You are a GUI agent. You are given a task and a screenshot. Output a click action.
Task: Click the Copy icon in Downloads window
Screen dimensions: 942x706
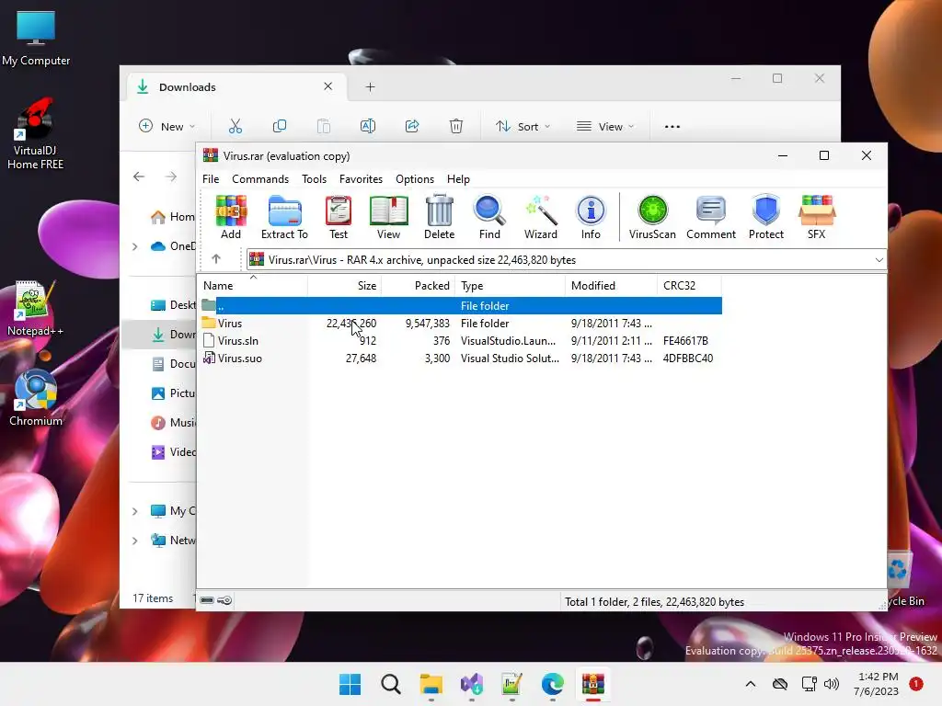280,126
